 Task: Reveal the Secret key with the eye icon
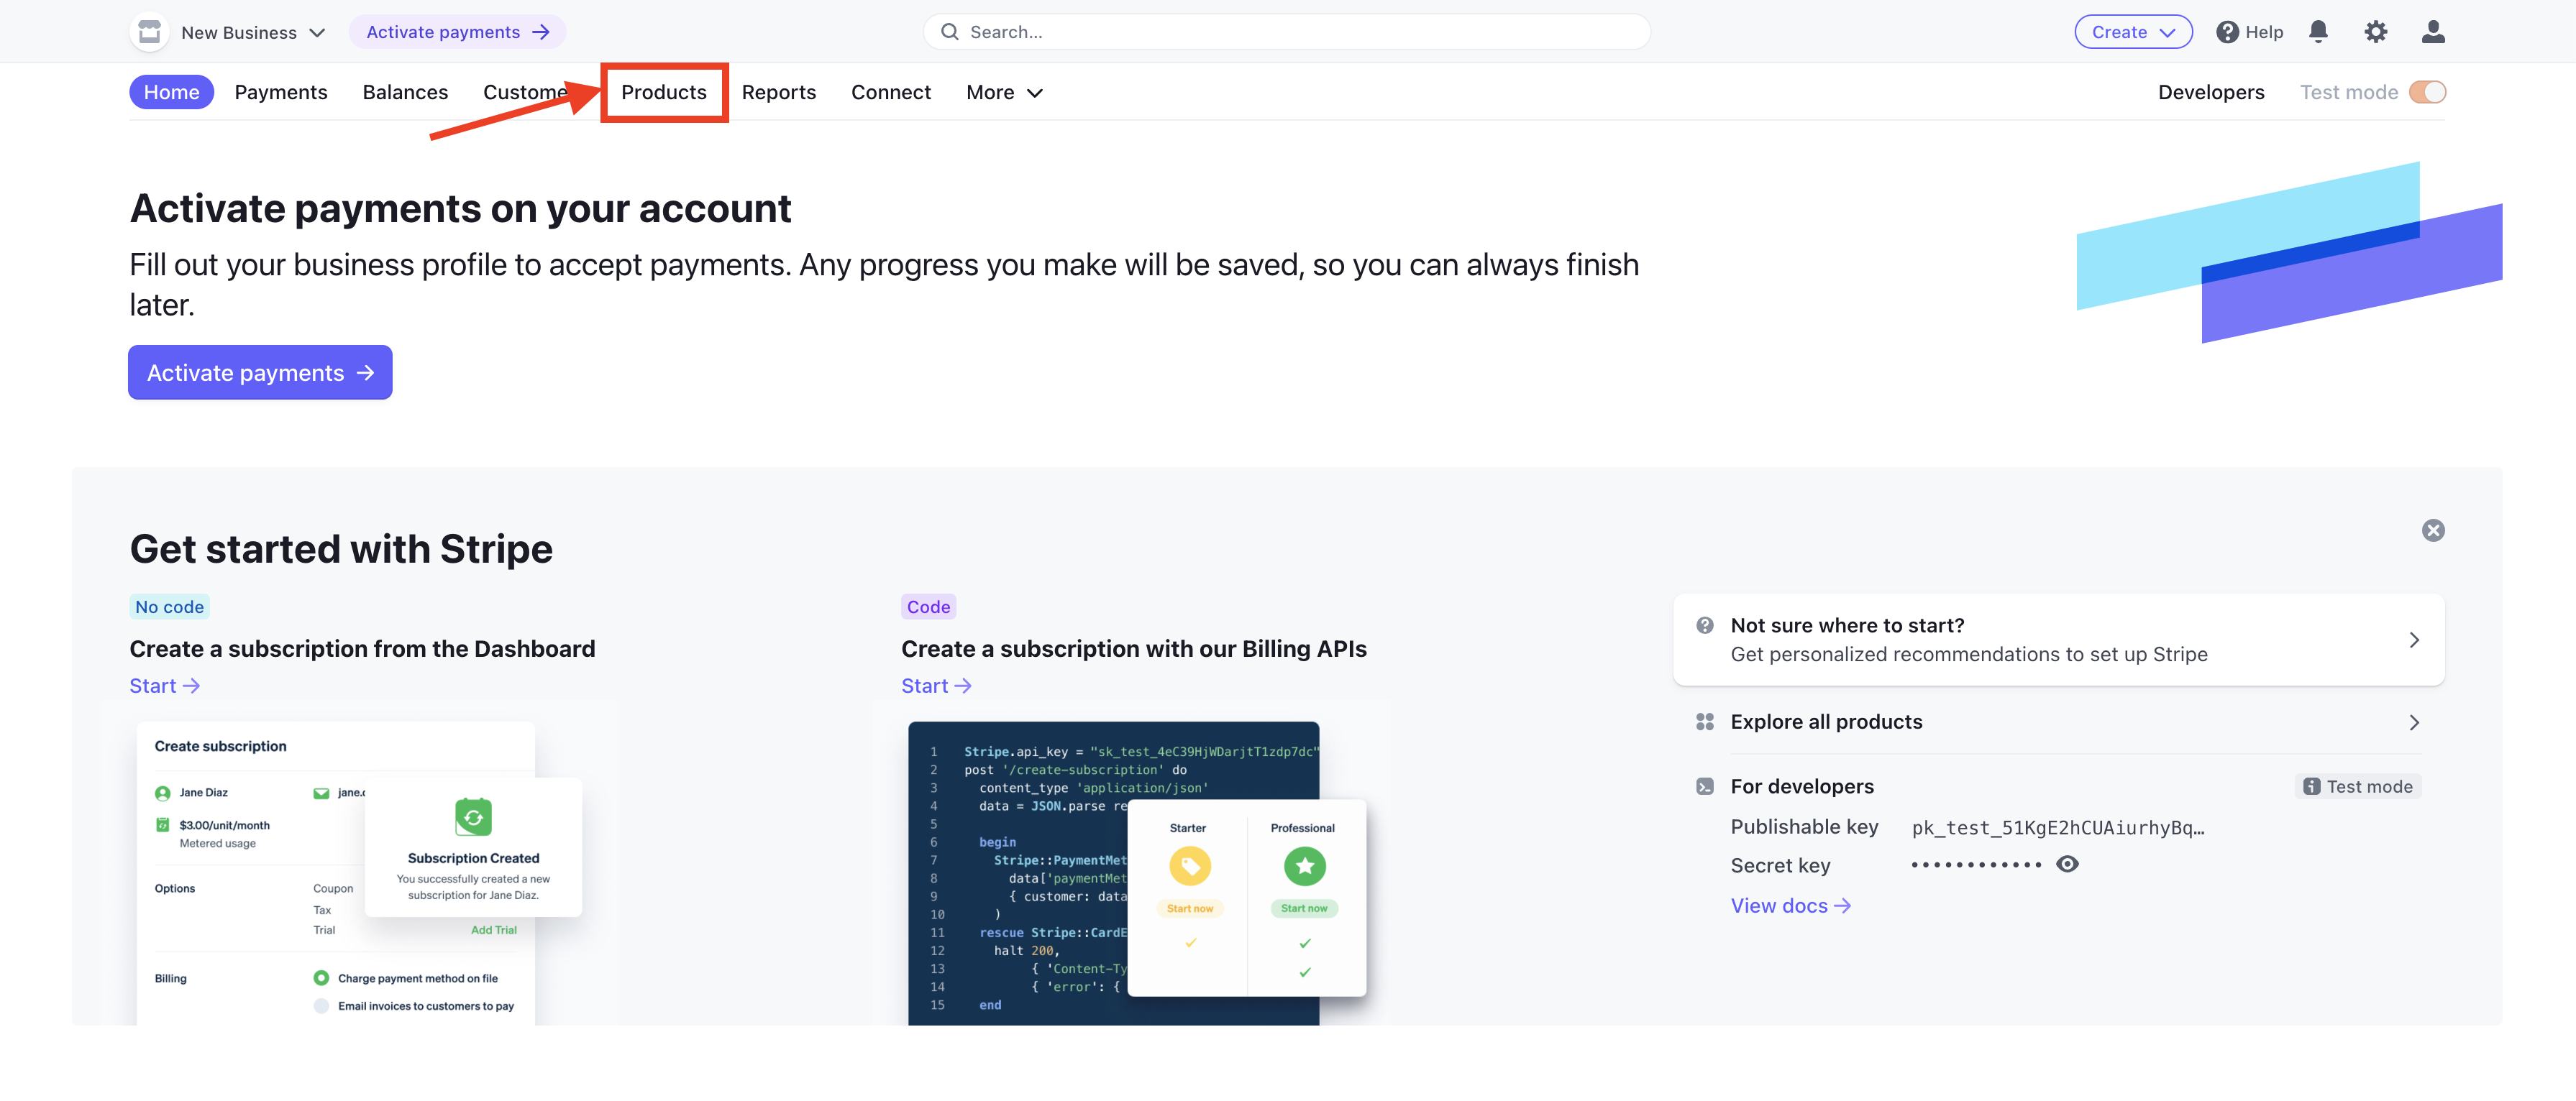click(x=2067, y=865)
